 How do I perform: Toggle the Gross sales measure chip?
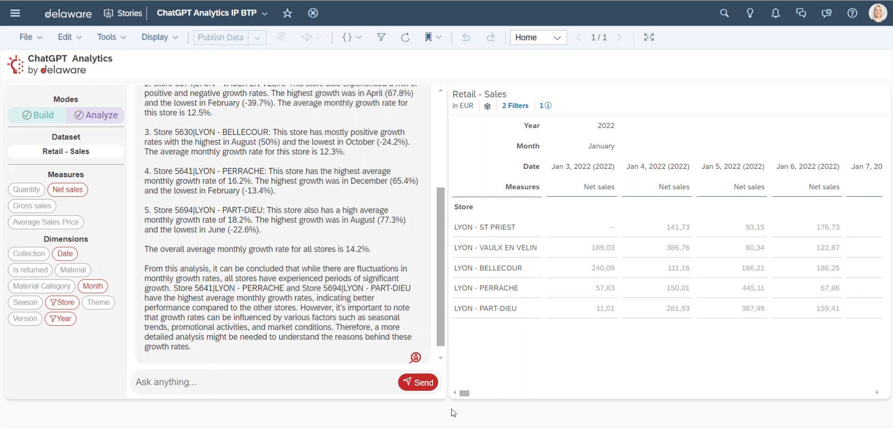[32, 206]
